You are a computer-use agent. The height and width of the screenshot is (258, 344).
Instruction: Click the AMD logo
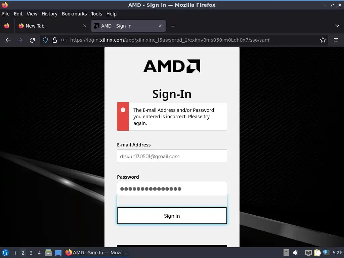tap(172, 66)
